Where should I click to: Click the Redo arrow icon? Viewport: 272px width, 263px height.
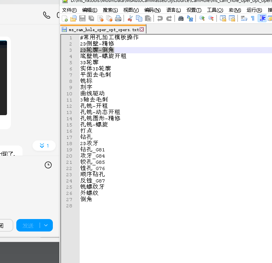pos(169,18)
